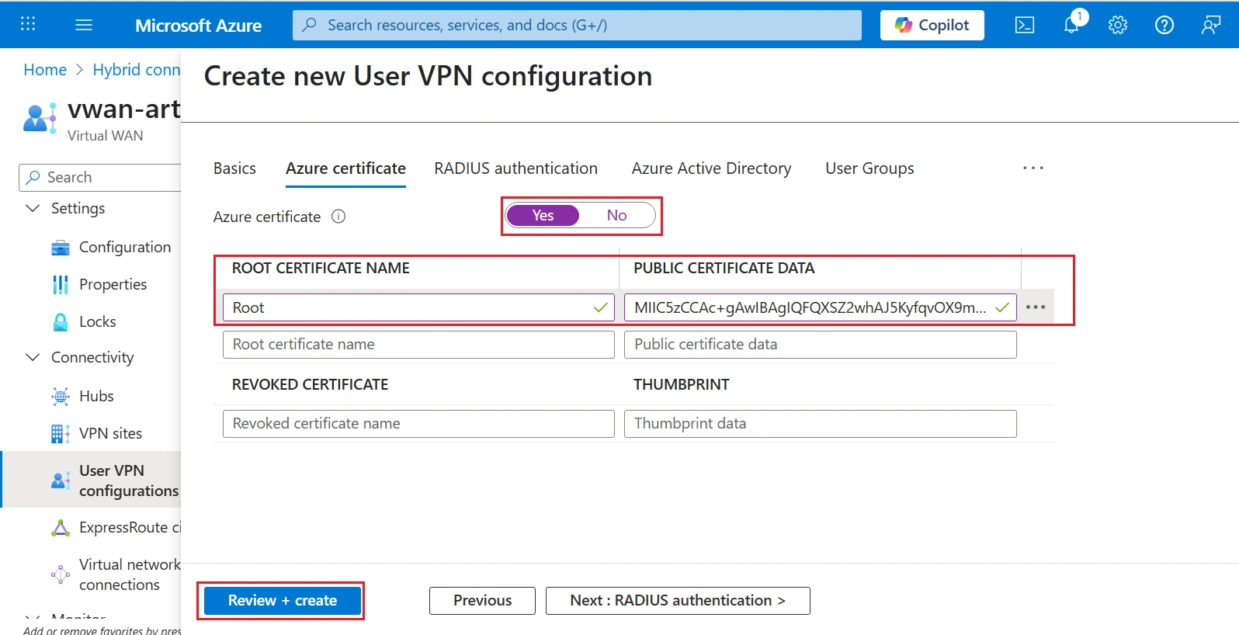
Task: Edit the filled public certificate data field
Action: pyautogui.click(x=821, y=307)
